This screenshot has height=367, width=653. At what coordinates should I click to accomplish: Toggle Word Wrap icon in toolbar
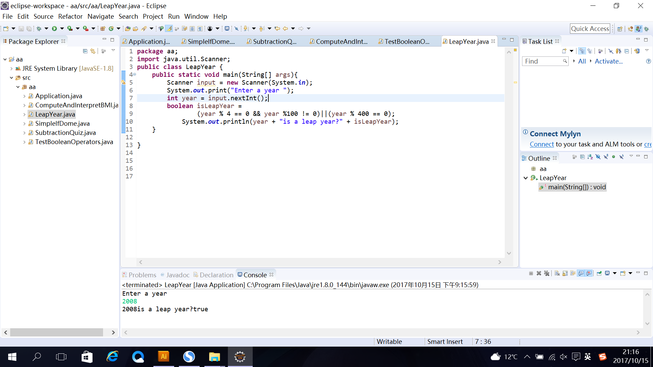click(184, 29)
